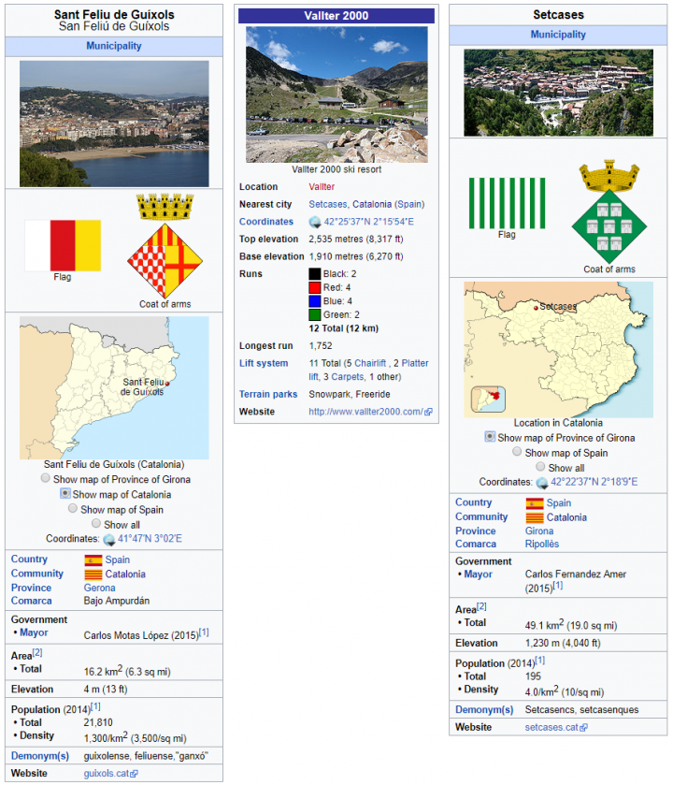
Task: Open Demonym(s) link in Sant Feliu infobox
Action: [x=40, y=757]
